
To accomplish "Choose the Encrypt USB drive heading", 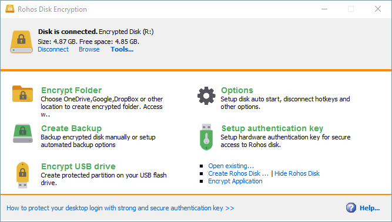I will pos(78,166).
